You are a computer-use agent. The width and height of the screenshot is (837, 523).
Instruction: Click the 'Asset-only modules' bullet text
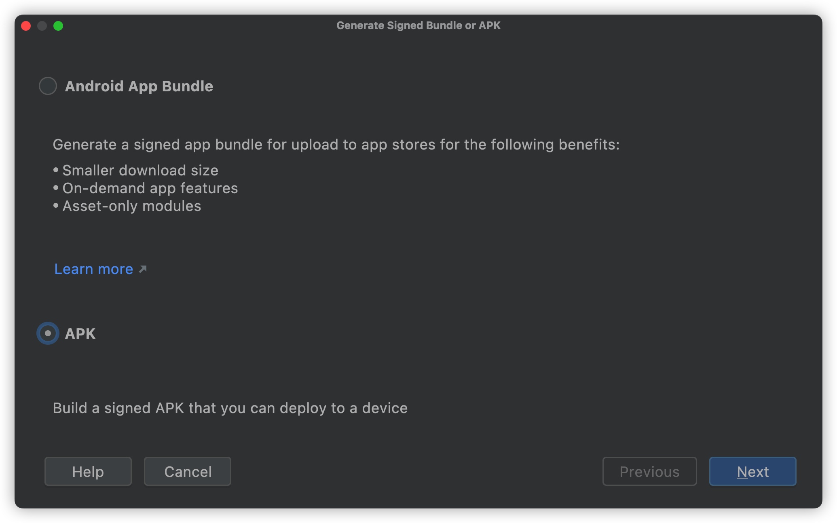131,206
